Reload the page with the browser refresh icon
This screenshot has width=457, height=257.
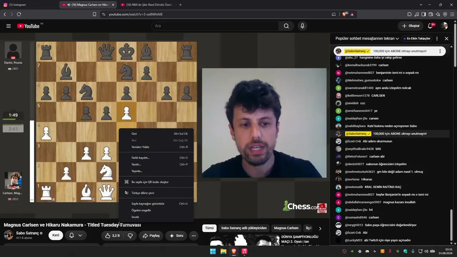[19, 14]
